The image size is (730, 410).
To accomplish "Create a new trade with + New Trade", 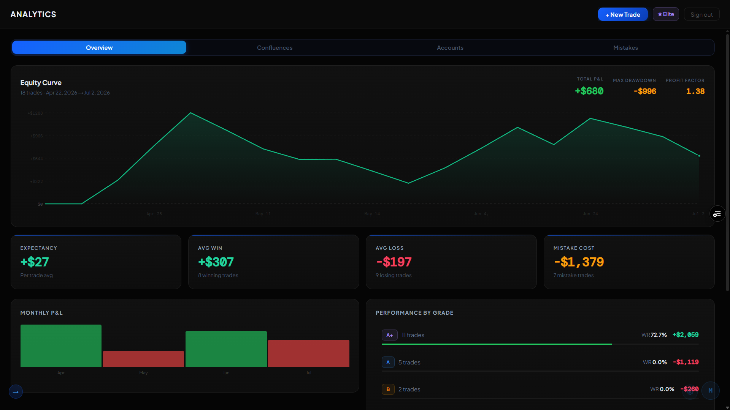I will (623, 14).
